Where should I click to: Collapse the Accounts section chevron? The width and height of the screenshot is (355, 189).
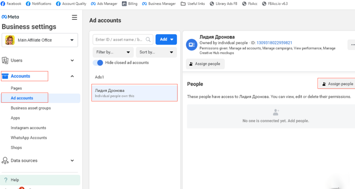(x=72, y=76)
